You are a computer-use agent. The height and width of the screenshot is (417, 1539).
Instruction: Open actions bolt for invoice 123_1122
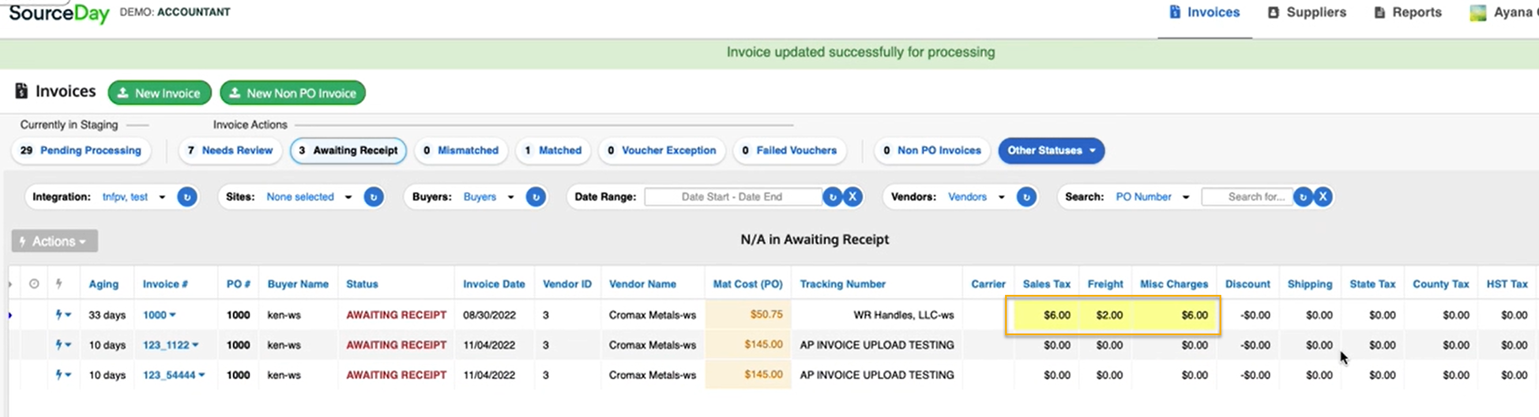63,344
